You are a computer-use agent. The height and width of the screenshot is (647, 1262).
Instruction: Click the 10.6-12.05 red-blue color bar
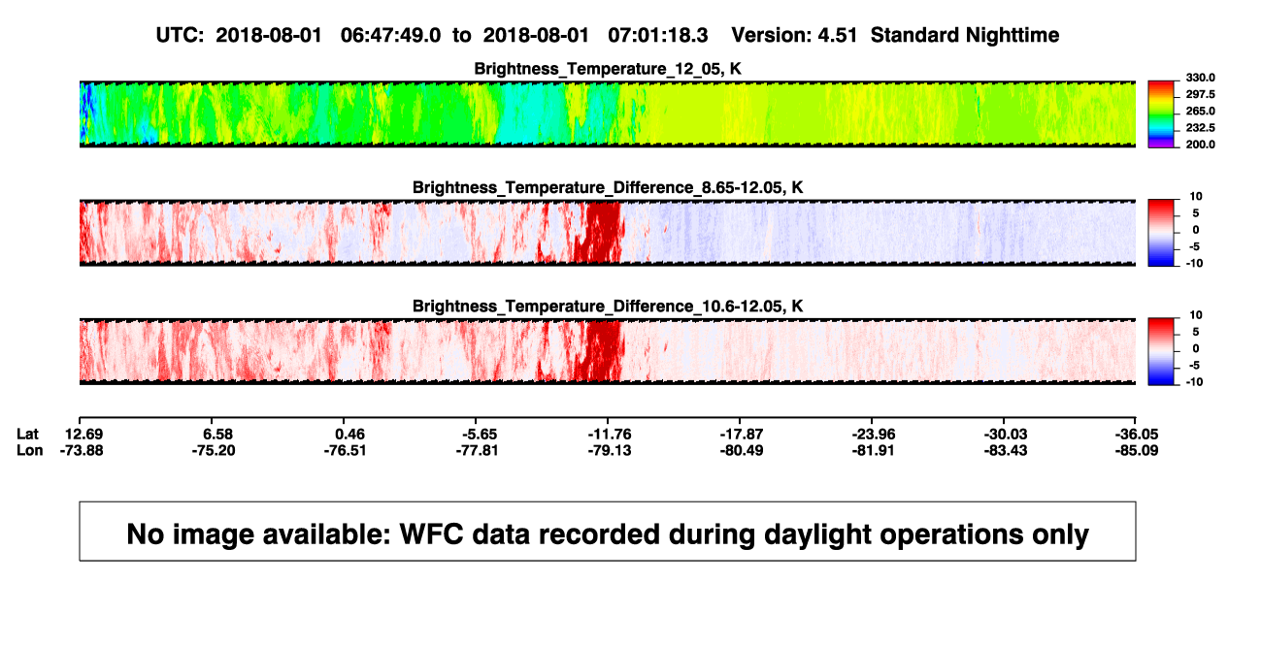click(1162, 351)
